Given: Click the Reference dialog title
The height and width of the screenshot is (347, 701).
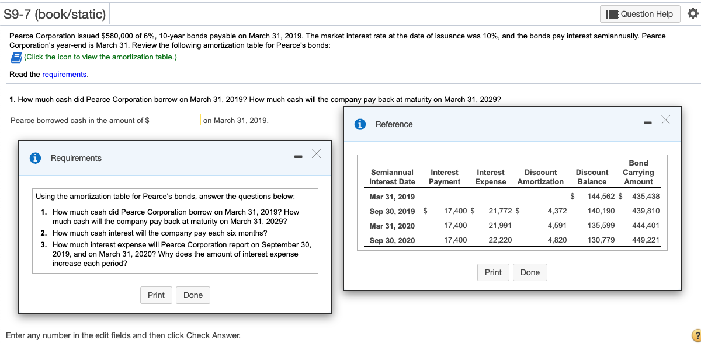Looking at the screenshot, I should click(x=394, y=124).
